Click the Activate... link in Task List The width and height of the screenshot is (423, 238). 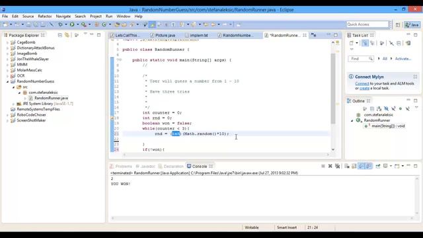pyautogui.click(x=403, y=59)
